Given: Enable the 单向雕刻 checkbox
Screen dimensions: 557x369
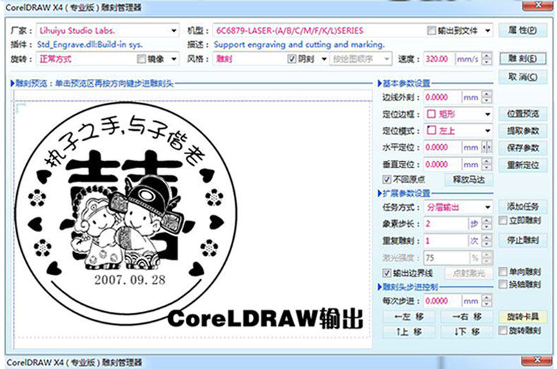Looking at the screenshot, I should pyautogui.click(x=503, y=272).
